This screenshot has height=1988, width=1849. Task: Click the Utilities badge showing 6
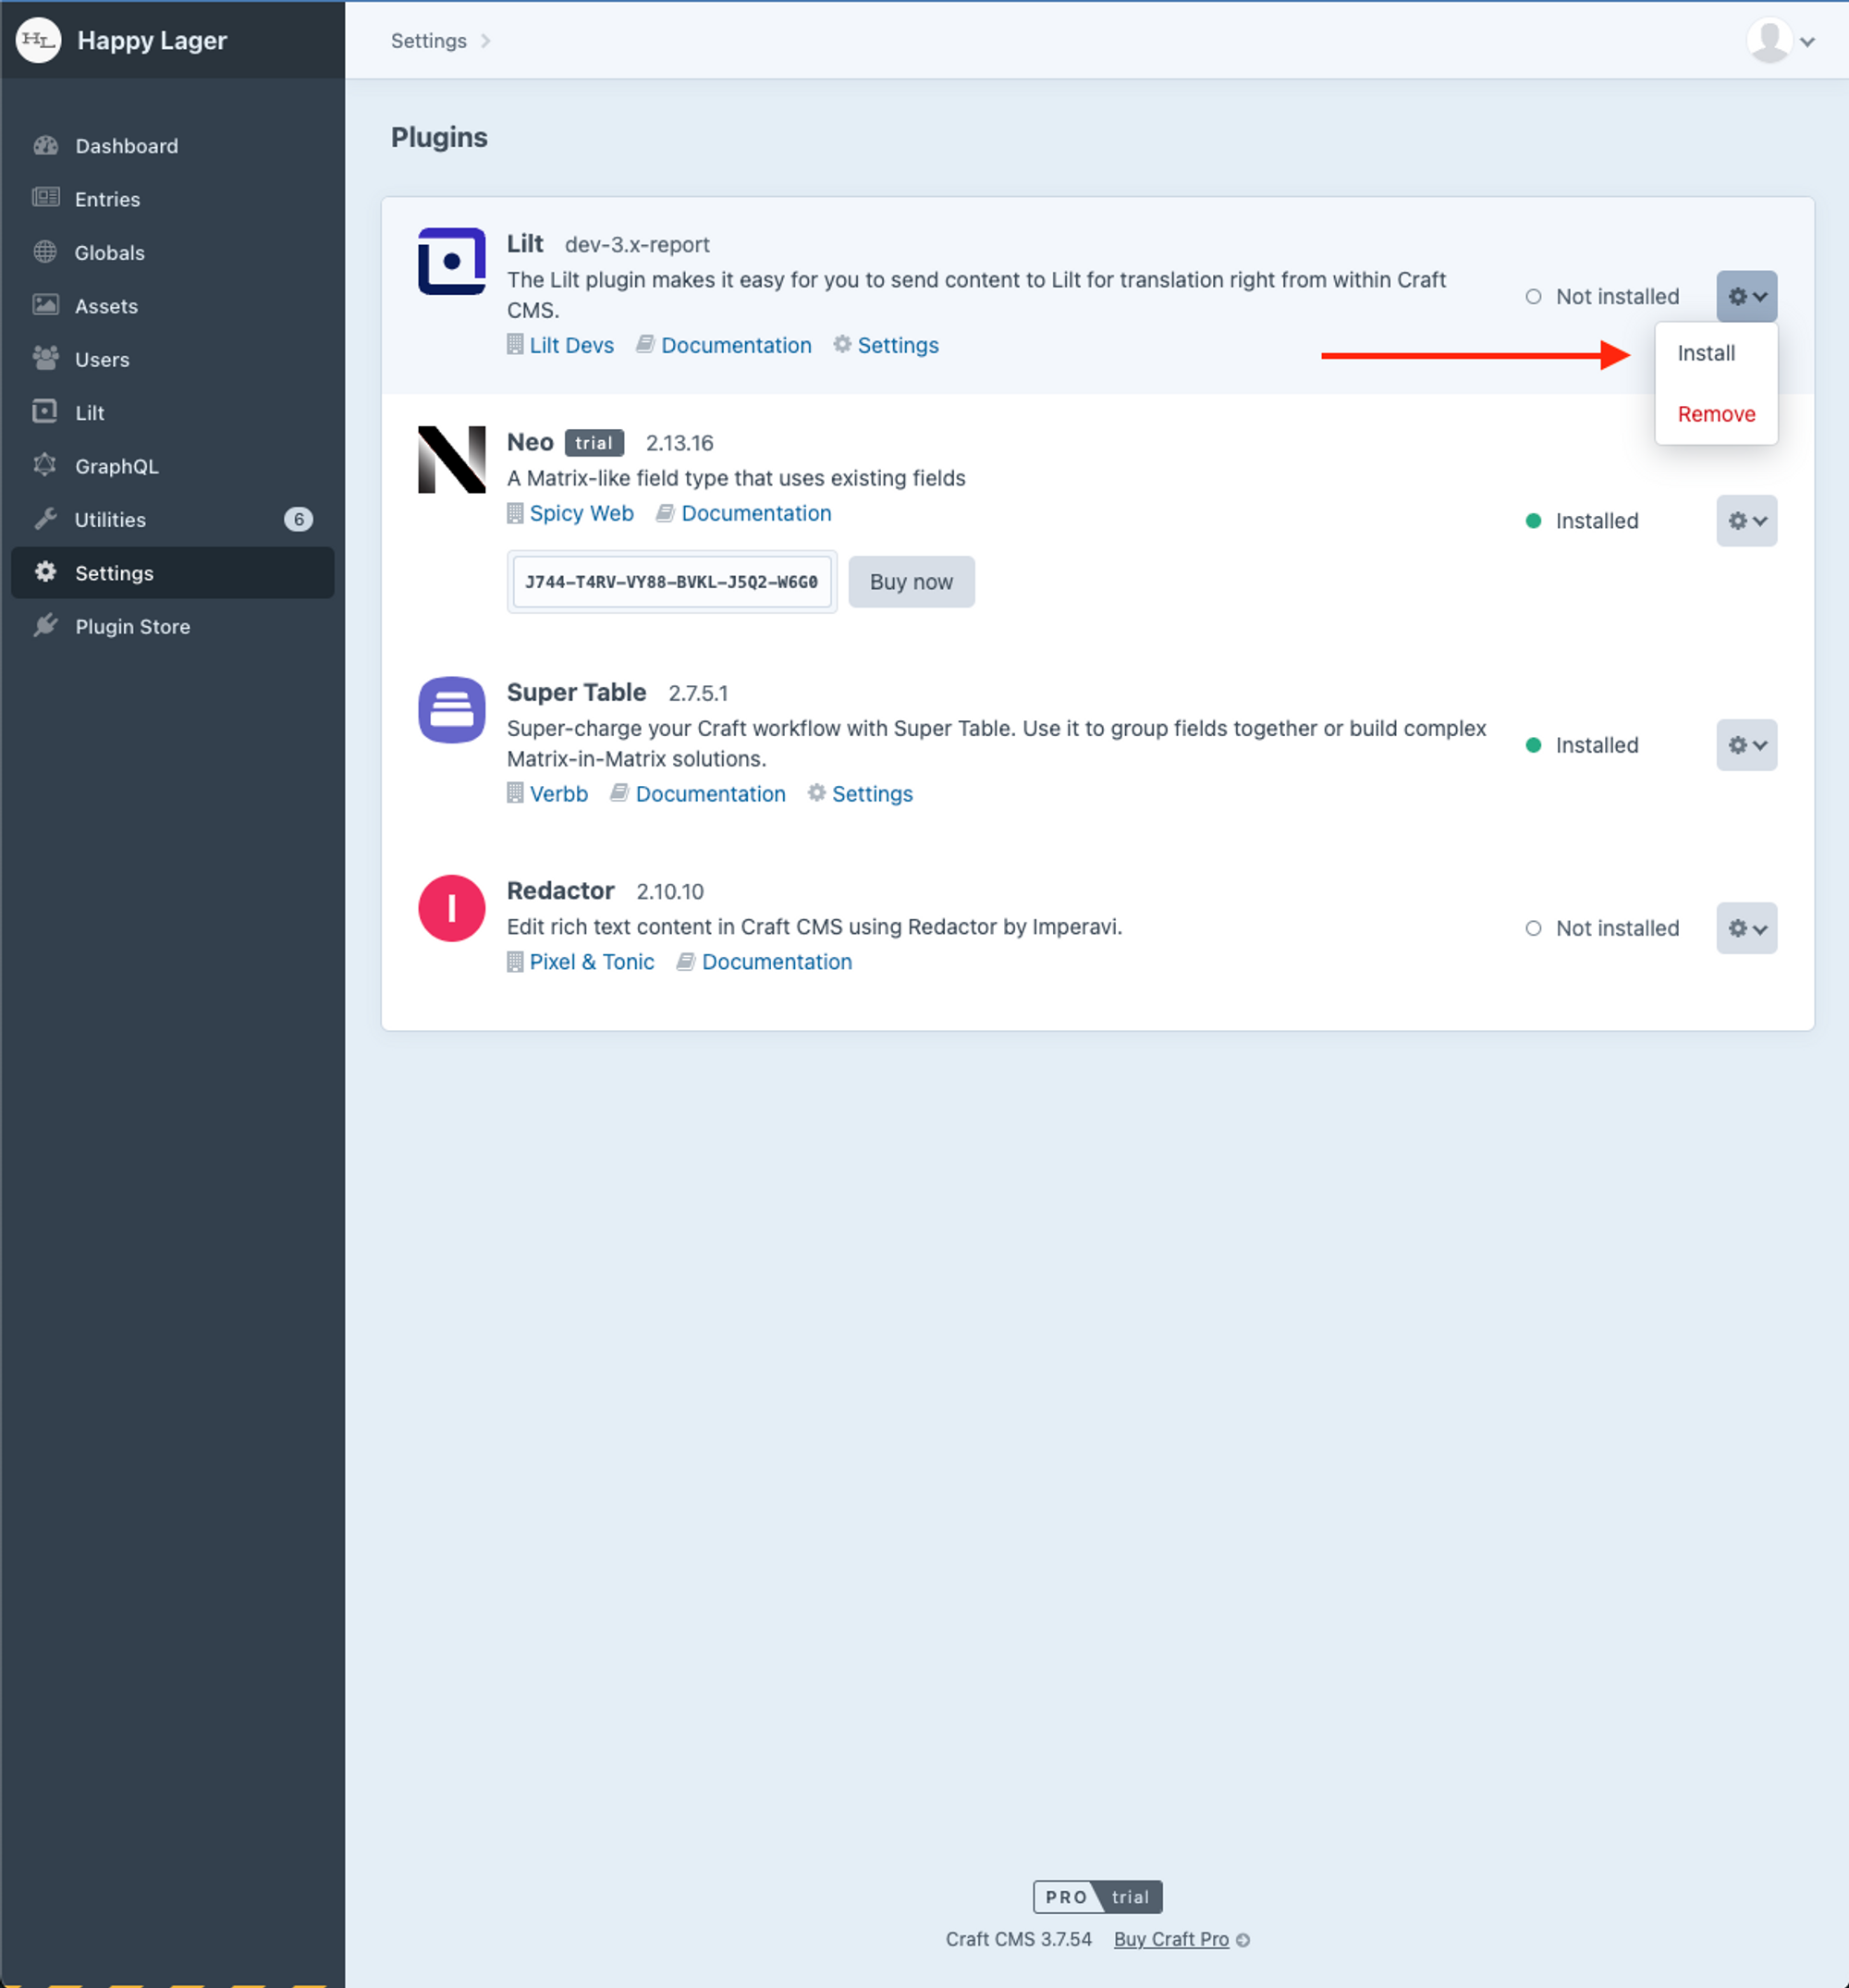tap(298, 519)
